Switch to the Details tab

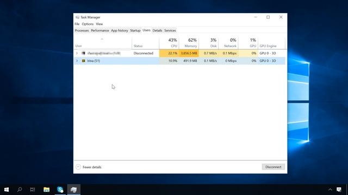(157, 30)
